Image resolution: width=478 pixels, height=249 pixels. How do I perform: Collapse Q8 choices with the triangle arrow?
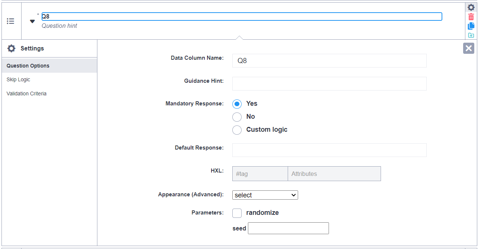[x=32, y=22]
